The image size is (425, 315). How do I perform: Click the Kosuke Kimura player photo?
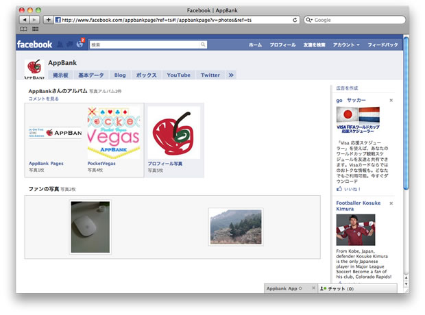point(356,230)
